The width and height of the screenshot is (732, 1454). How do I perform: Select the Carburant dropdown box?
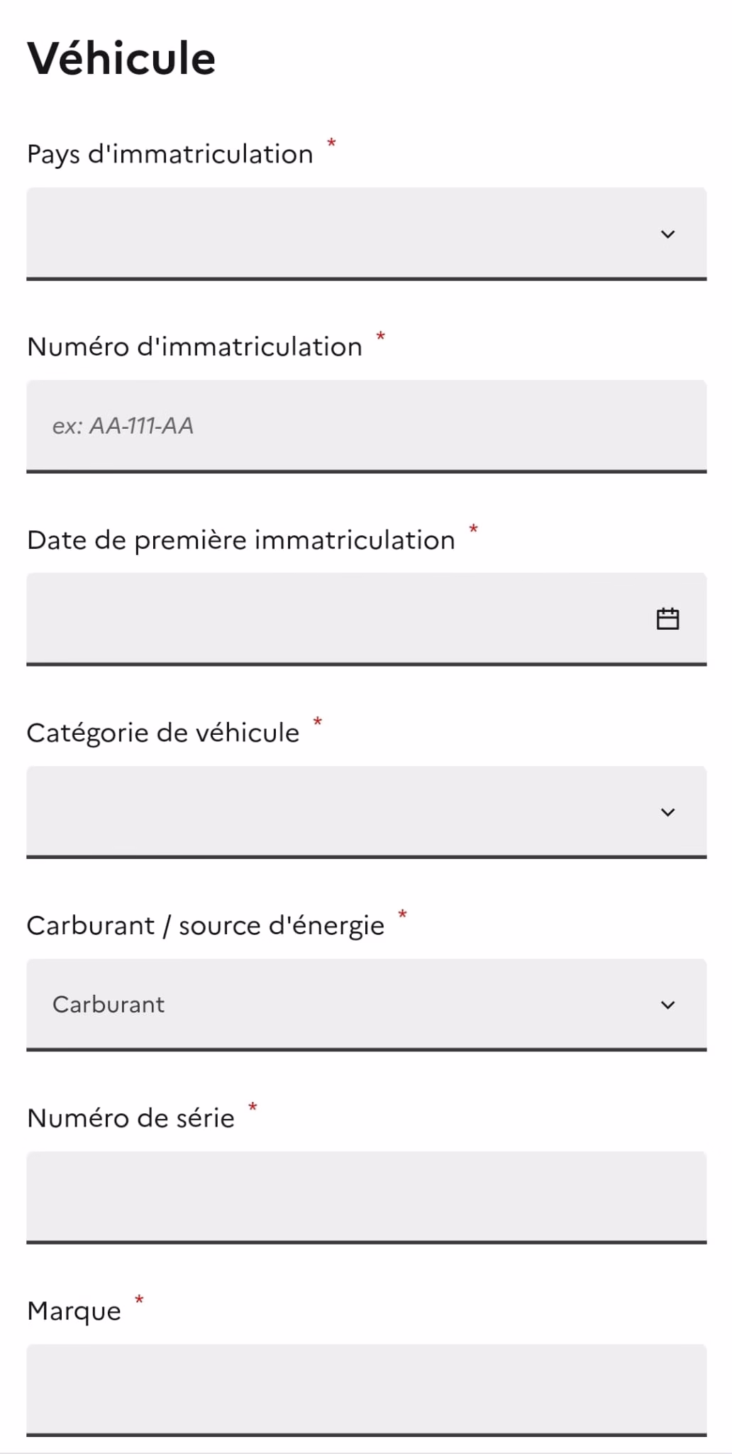[x=367, y=1005]
